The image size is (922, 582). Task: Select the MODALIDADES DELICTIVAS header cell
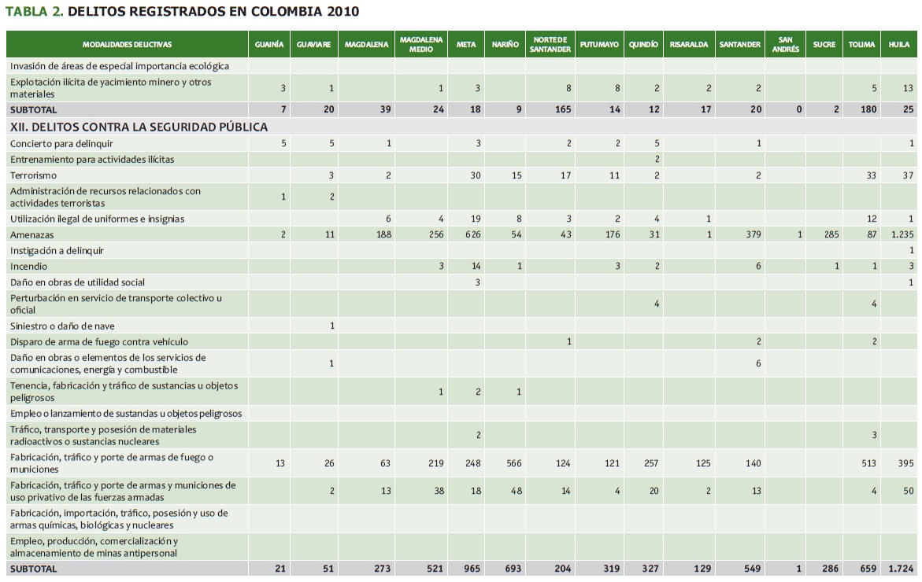click(x=127, y=45)
